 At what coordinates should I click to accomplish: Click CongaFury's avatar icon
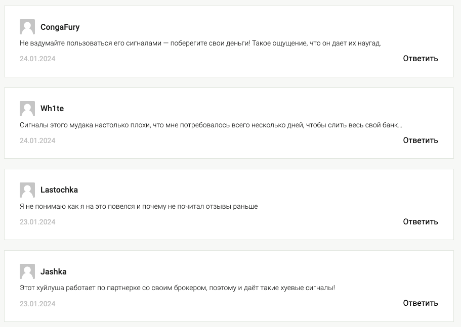tap(27, 27)
